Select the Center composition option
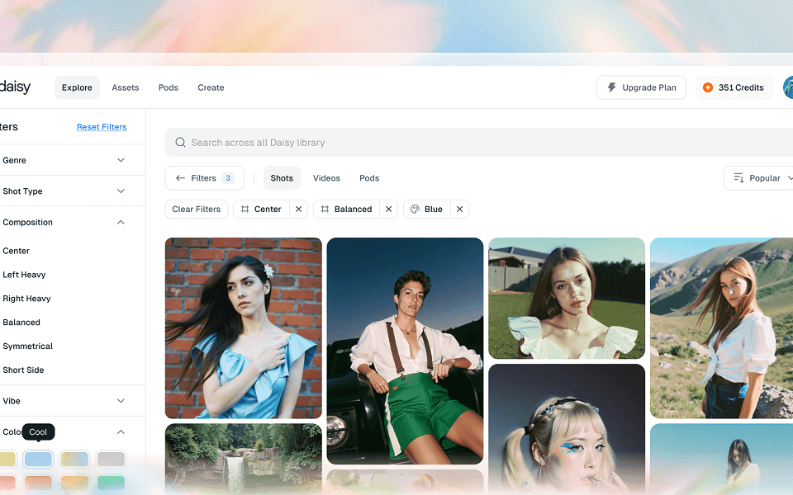The height and width of the screenshot is (495, 793). pyautogui.click(x=17, y=251)
